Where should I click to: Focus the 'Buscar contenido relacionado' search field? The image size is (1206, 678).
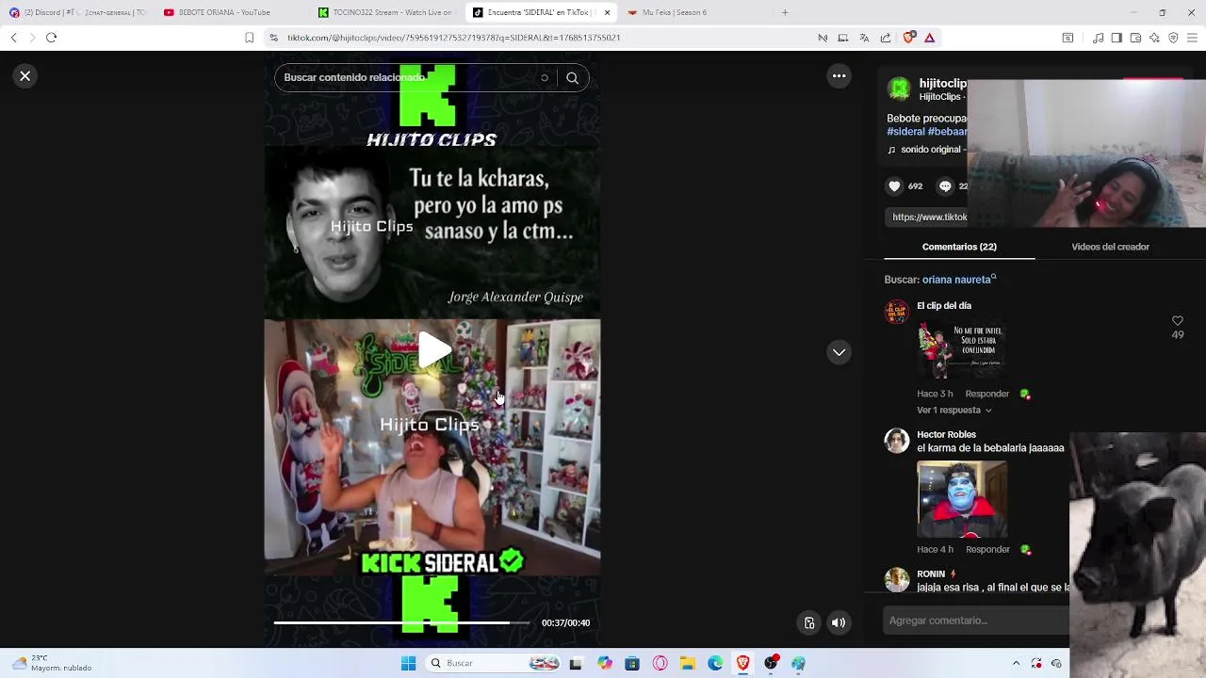point(410,77)
